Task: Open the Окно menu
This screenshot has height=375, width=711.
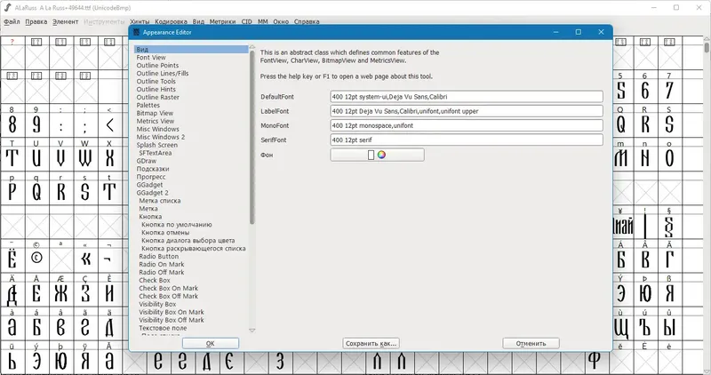Action: 281,21
